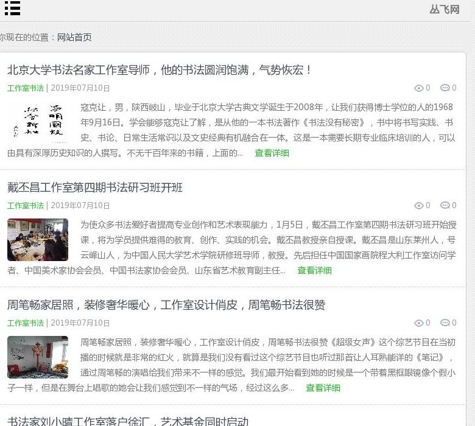
Task: Open article 周笔畅家居照 title
Action: 166,305
